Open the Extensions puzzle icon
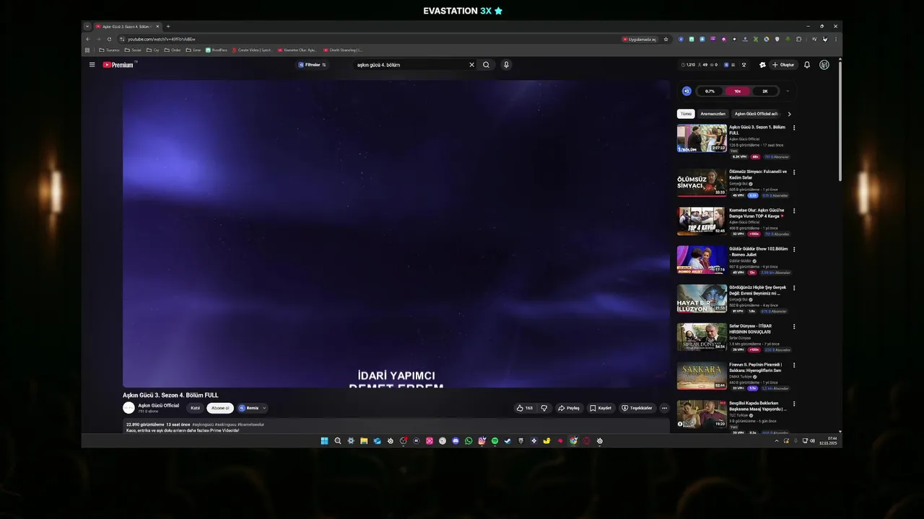The image size is (924, 519). (x=798, y=39)
